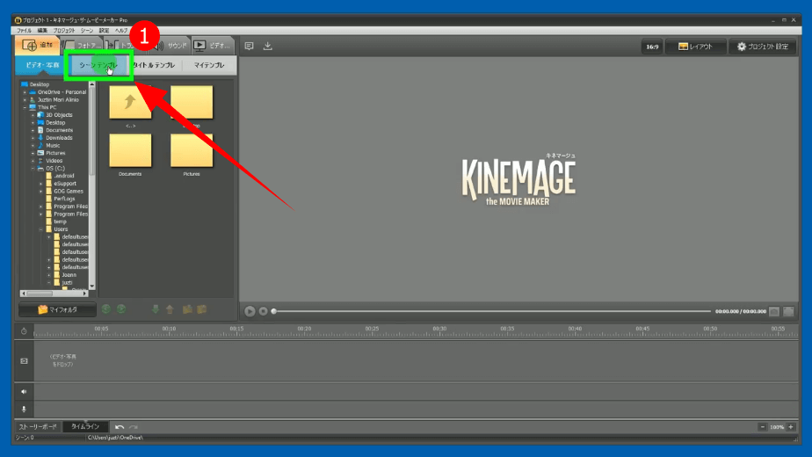Viewport: 812px width, 457px height.
Task: Click the download icon above the preview
Action: (268, 47)
